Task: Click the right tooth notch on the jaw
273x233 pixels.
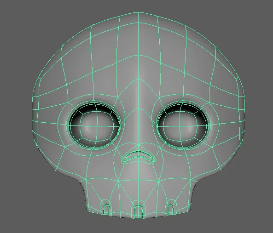Action: point(170,209)
